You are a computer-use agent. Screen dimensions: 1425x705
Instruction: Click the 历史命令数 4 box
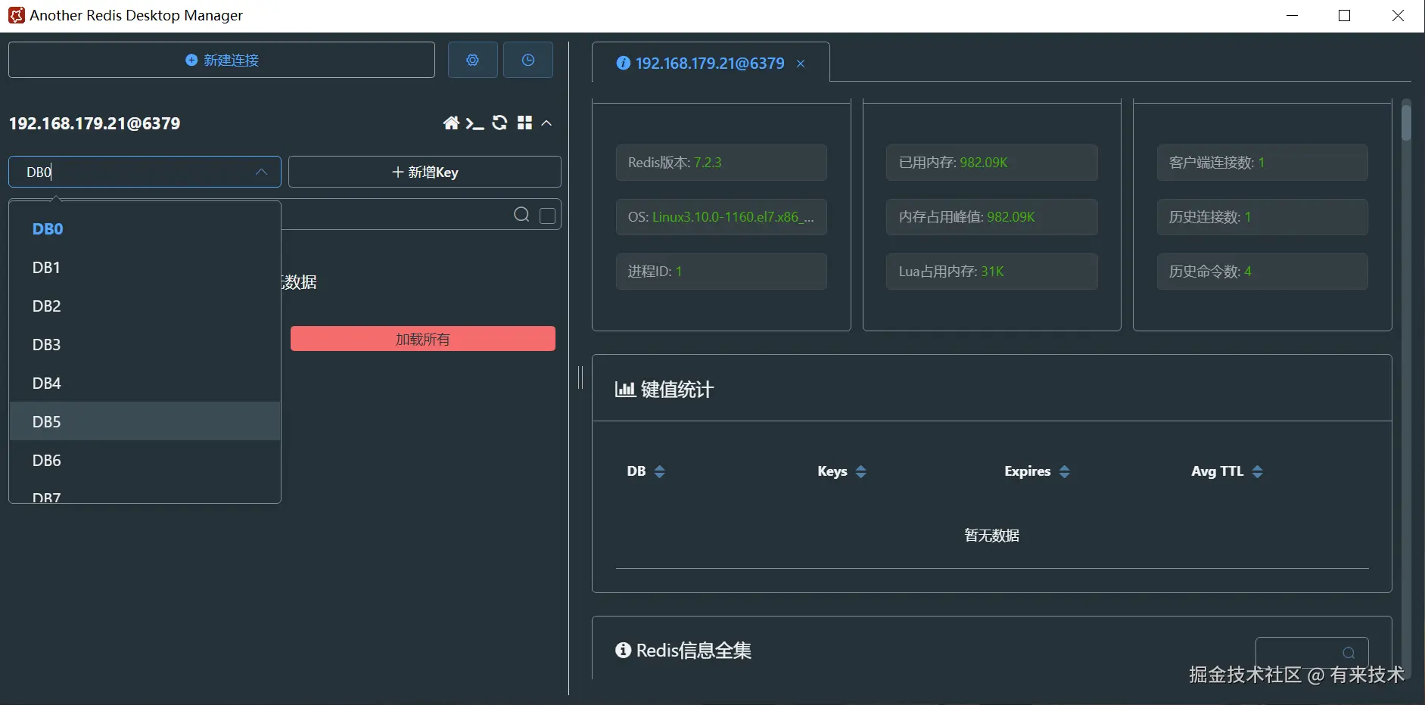(x=1262, y=272)
